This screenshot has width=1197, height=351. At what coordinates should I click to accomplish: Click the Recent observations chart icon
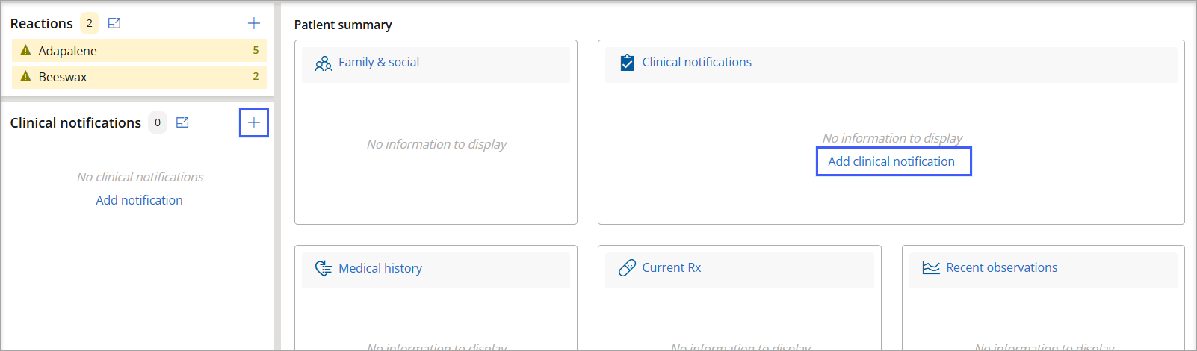(x=931, y=267)
